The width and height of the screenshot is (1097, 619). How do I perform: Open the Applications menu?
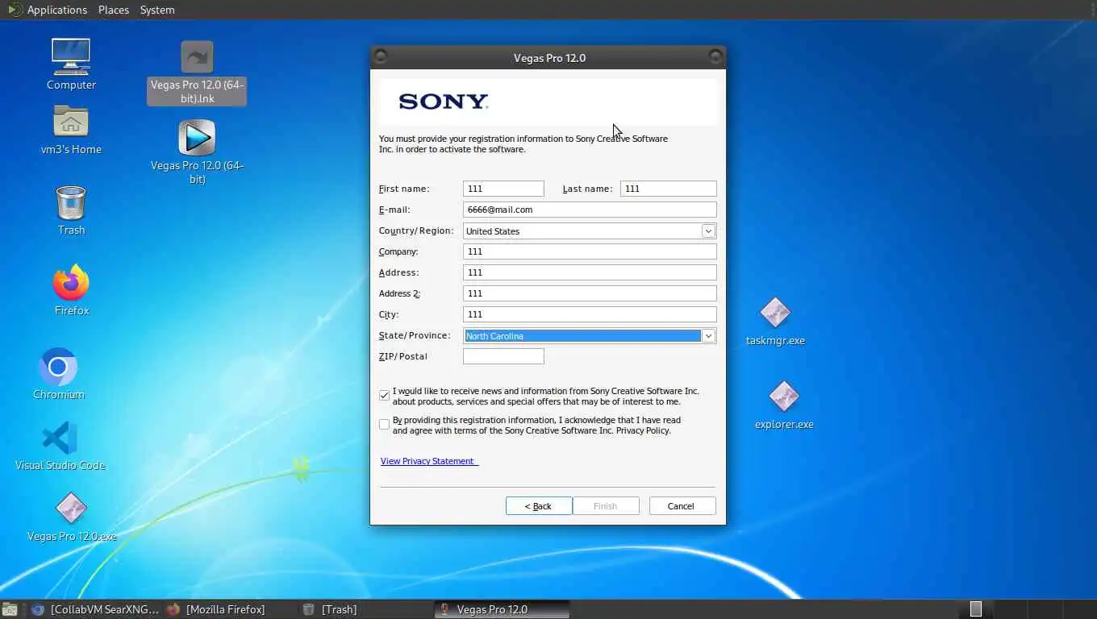pyautogui.click(x=56, y=10)
